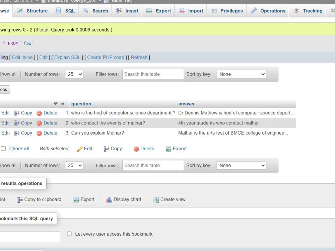This screenshot has width=335, height=251.
Task: Click the Search magnifier icon
Action: (86, 10)
